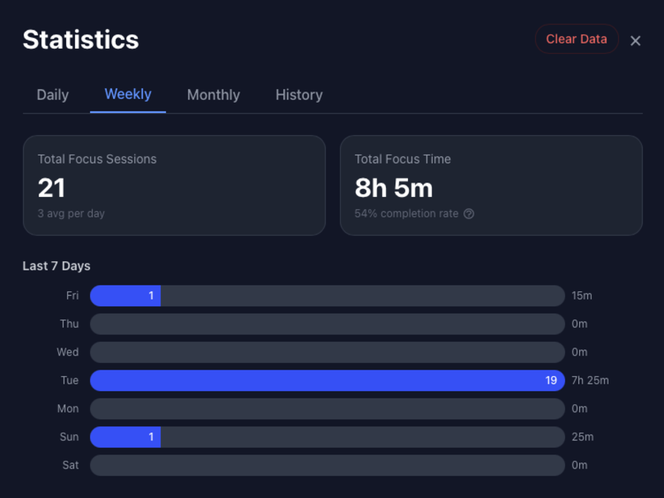Select the Total Focus Time card
664x498 pixels.
click(x=491, y=184)
